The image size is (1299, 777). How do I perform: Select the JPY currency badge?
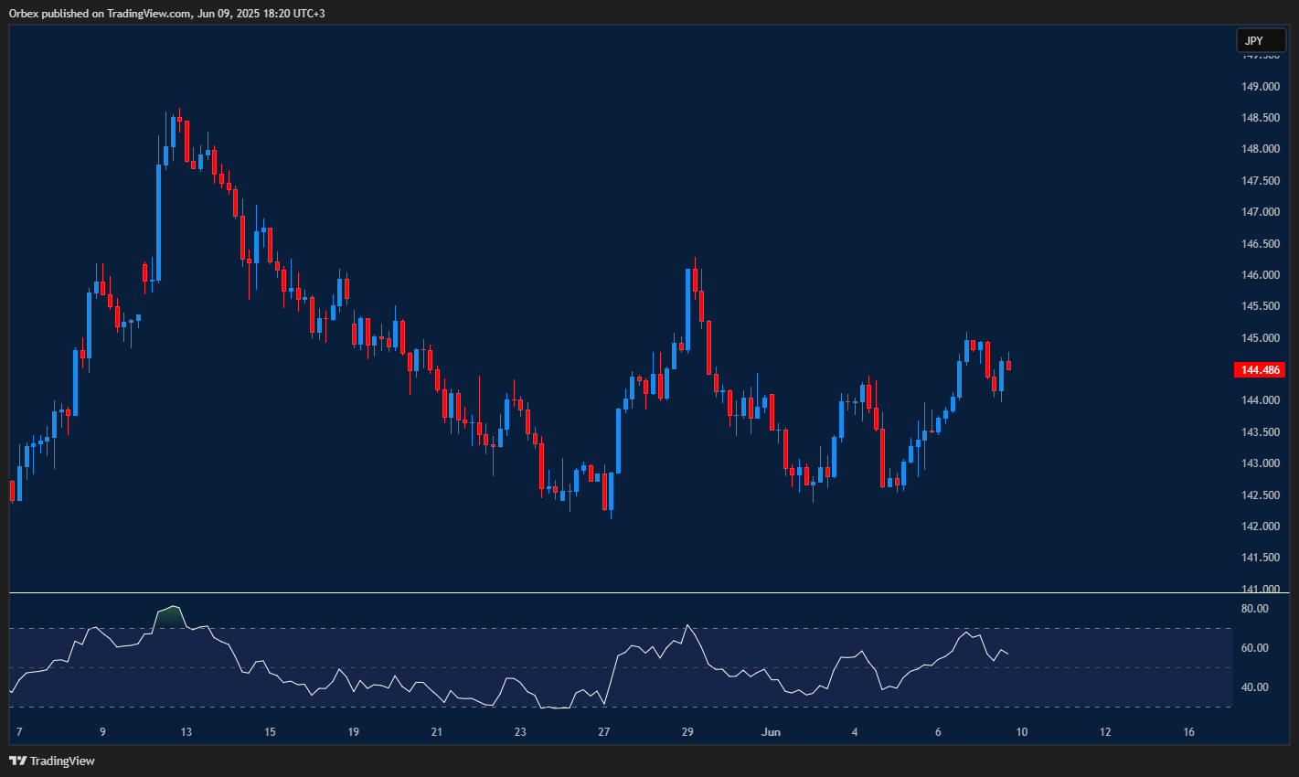click(1261, 40)
